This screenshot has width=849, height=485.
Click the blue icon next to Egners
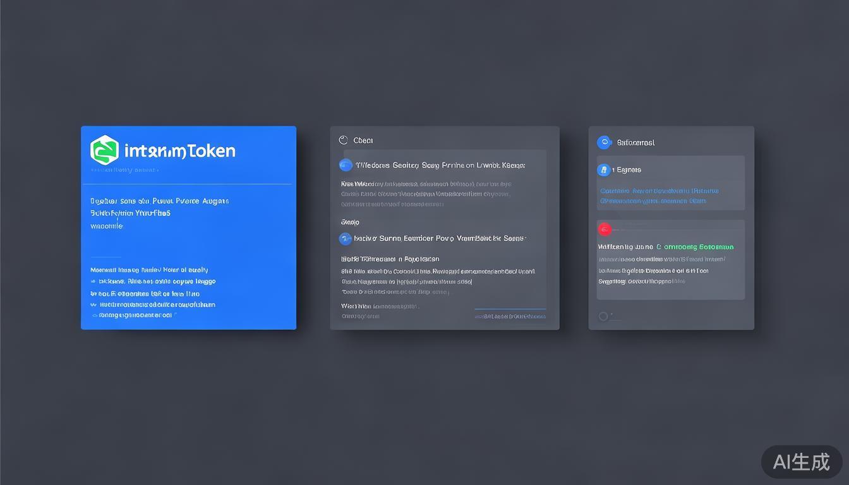(604, 170)
